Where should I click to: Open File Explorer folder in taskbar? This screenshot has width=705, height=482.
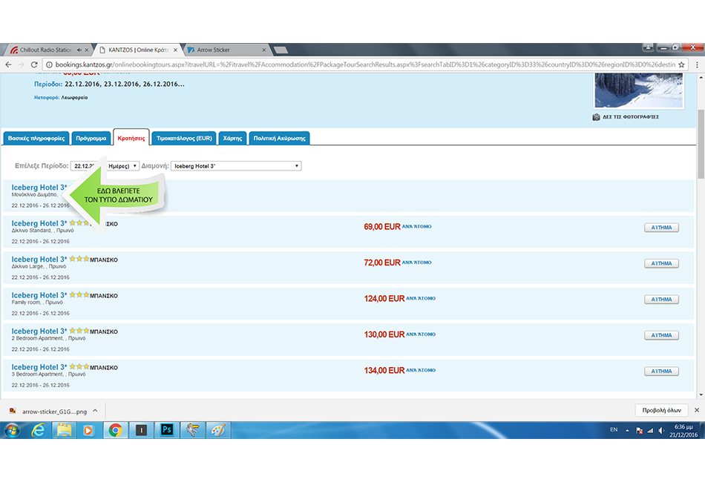[64, 429]
